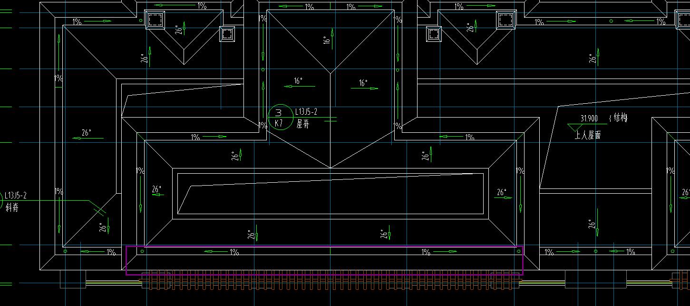Select the 斜脊 annotation text
This screenshot has height=306, width=690.
12,207
